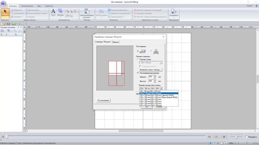Select Страница "Рисунок" dialog tab
Viewport: 259px width, 145px height.
(103, 42)
